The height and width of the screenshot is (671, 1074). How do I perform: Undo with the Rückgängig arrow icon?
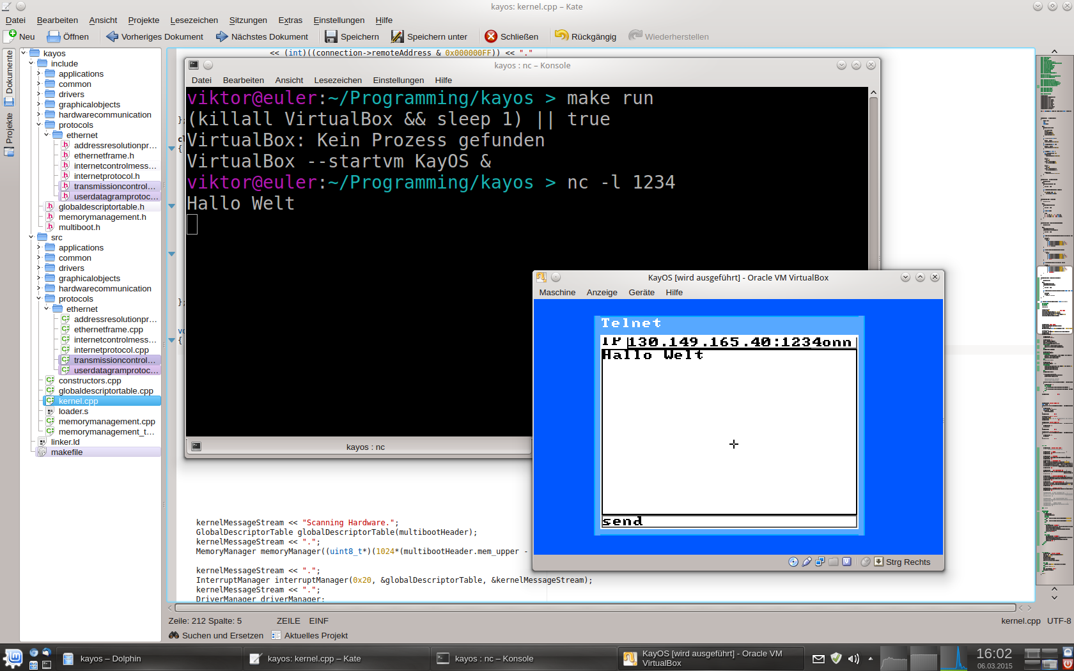coord(561,36)
